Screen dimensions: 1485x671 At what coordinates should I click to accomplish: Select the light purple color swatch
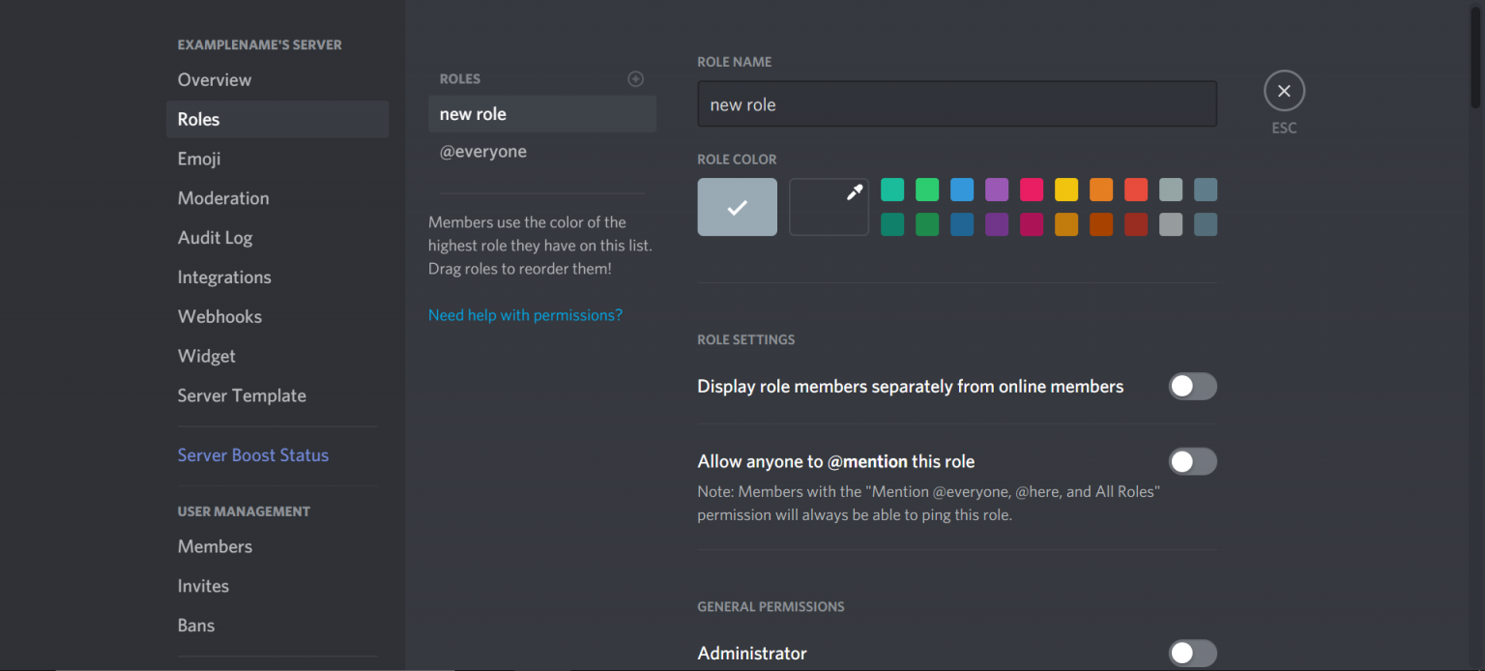coord(997,190)
